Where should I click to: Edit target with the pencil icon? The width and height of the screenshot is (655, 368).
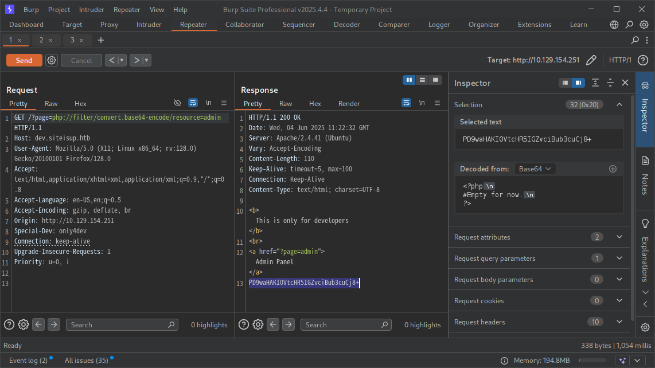tap(591, 60)
